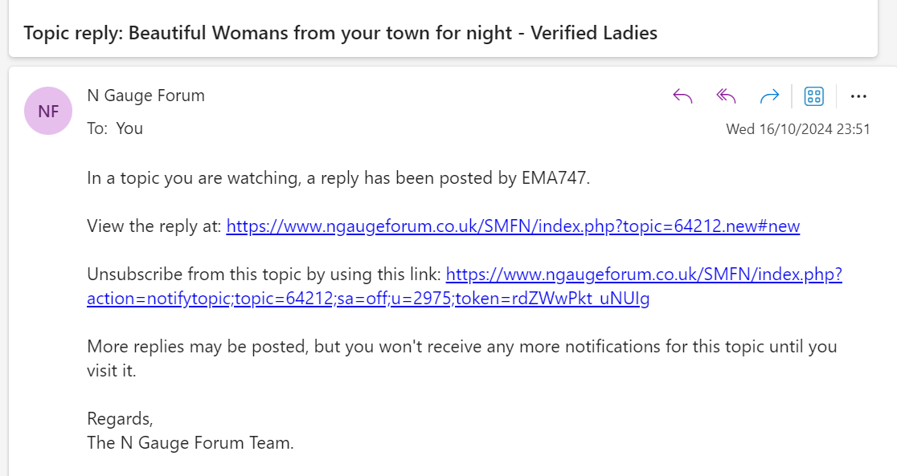897x476 pixels.
Task: Forward this email using the arrow icon
Action: pos(769,96)
